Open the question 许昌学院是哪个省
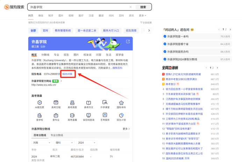Image resolution: width=242 pixels, height=162 pixels. point(197,44)
